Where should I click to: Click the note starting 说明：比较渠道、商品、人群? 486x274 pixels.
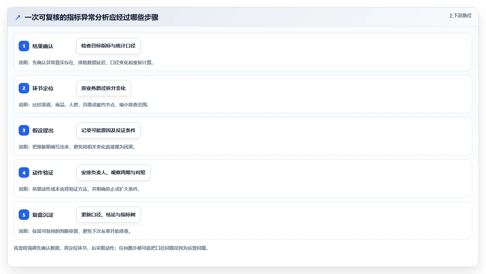click(84, 105)
